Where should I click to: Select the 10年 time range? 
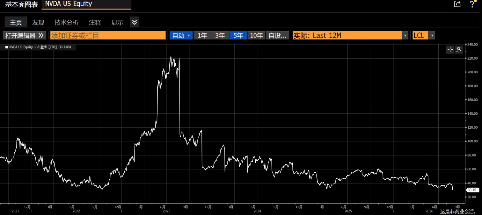[x=256, y=35]
